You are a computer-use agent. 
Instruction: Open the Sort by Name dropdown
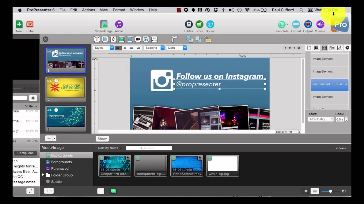click(x=110, y=148)
